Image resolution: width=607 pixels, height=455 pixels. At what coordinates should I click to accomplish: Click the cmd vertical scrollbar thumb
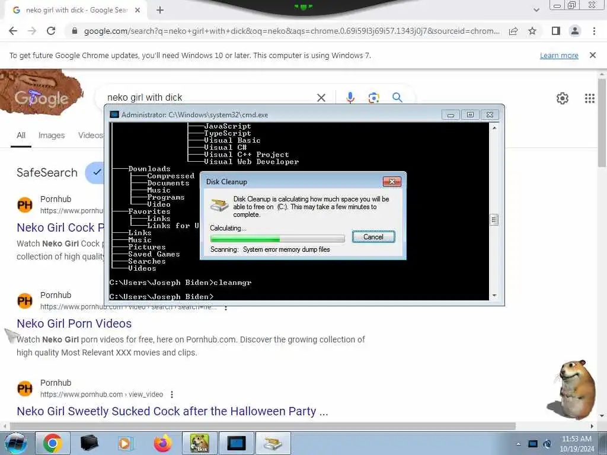click(x=494, y=220)
